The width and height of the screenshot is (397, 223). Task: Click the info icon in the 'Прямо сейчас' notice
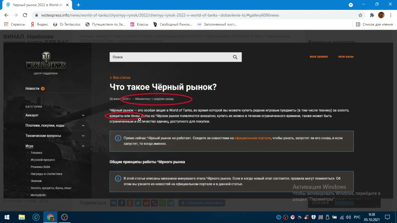(x=118, y=138)
